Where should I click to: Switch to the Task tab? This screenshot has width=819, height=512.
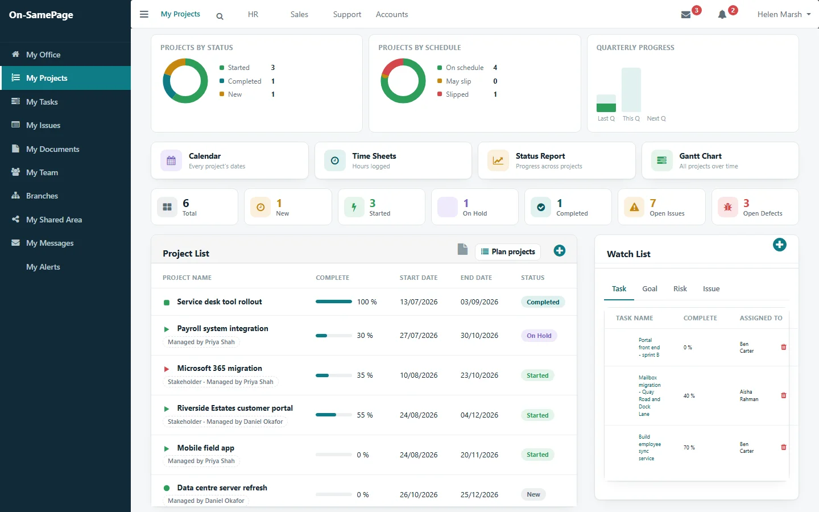pyautogui.click(x=619, y=289)
